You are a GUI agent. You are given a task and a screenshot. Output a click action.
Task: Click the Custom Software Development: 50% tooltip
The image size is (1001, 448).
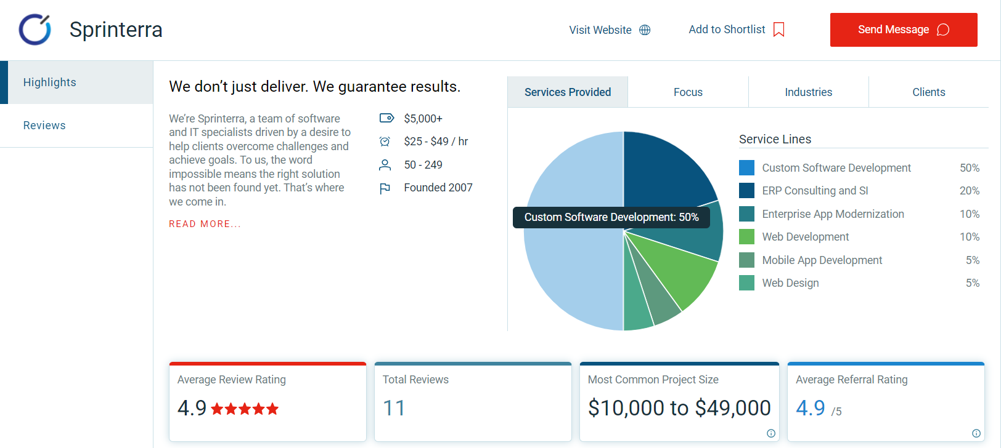[611, 217]
